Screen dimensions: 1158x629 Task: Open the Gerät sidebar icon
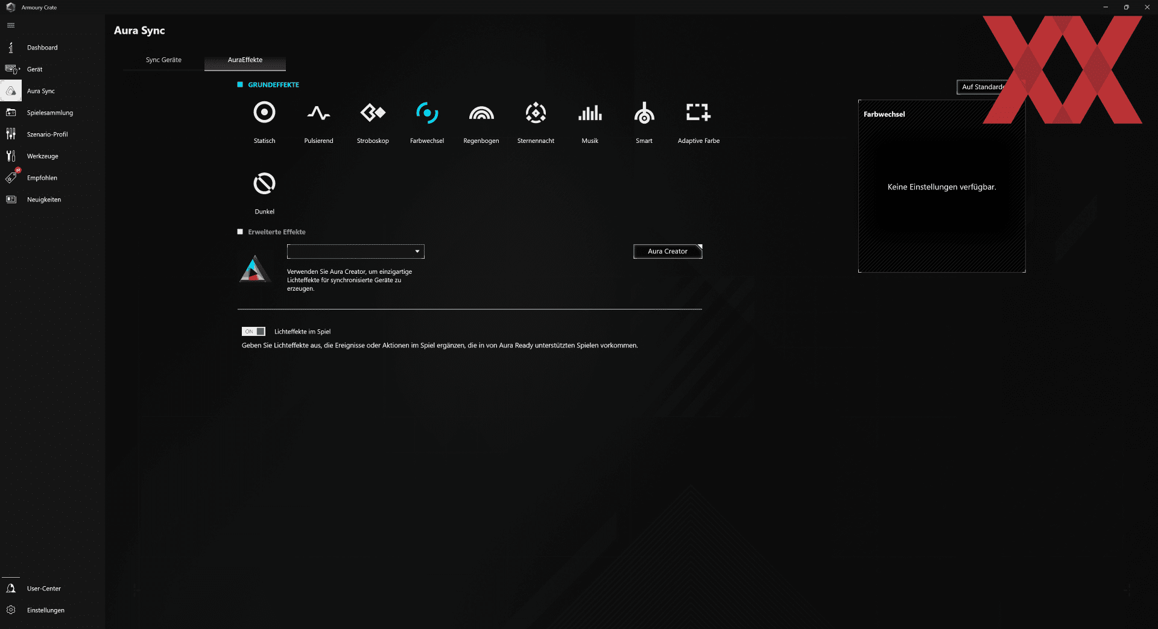pos(12,69)
